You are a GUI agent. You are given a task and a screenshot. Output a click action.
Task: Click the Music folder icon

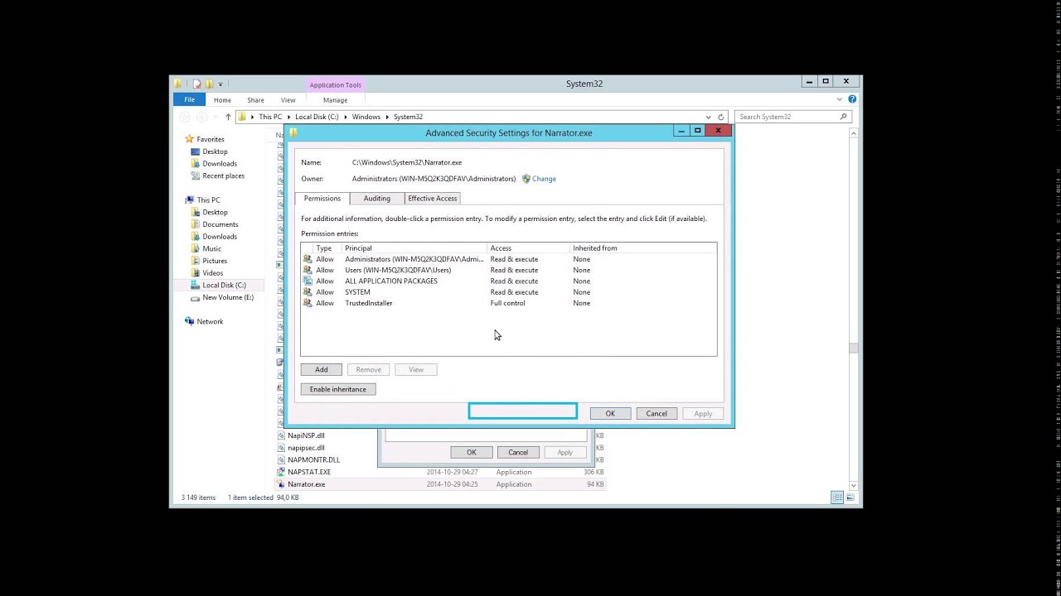pyautogui.click(x=196, y=248)
